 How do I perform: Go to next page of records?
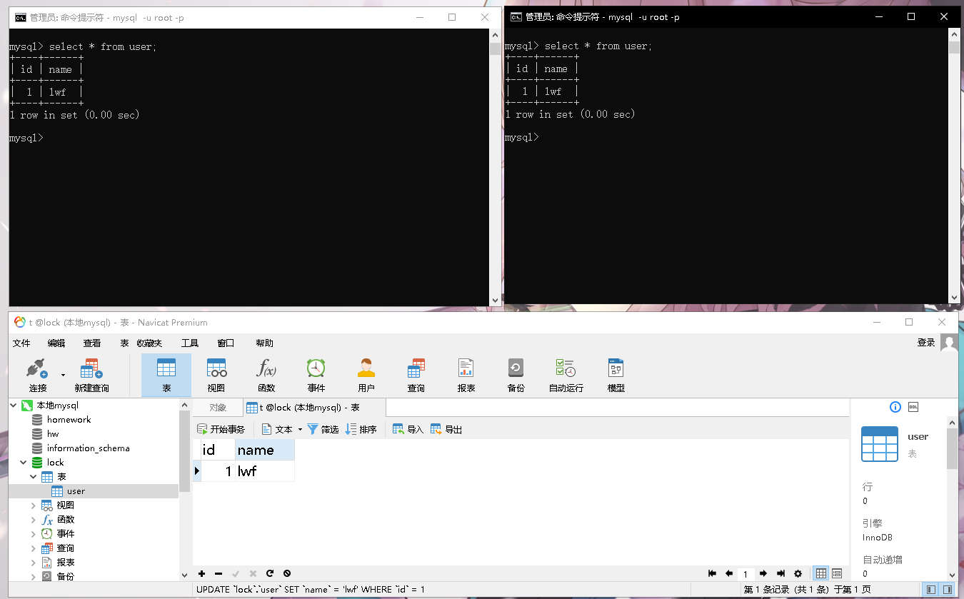click(x=763, y=573)
